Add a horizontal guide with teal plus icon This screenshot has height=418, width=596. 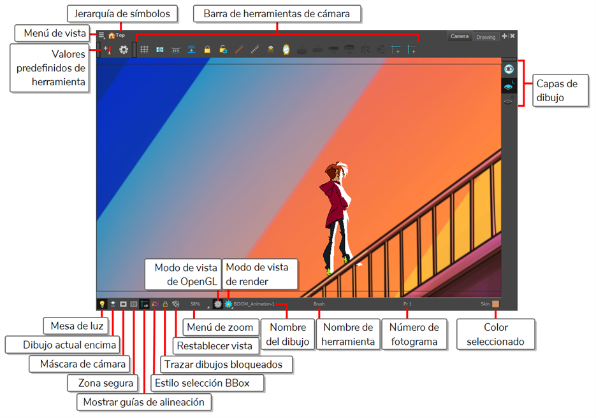pos(396,50)
